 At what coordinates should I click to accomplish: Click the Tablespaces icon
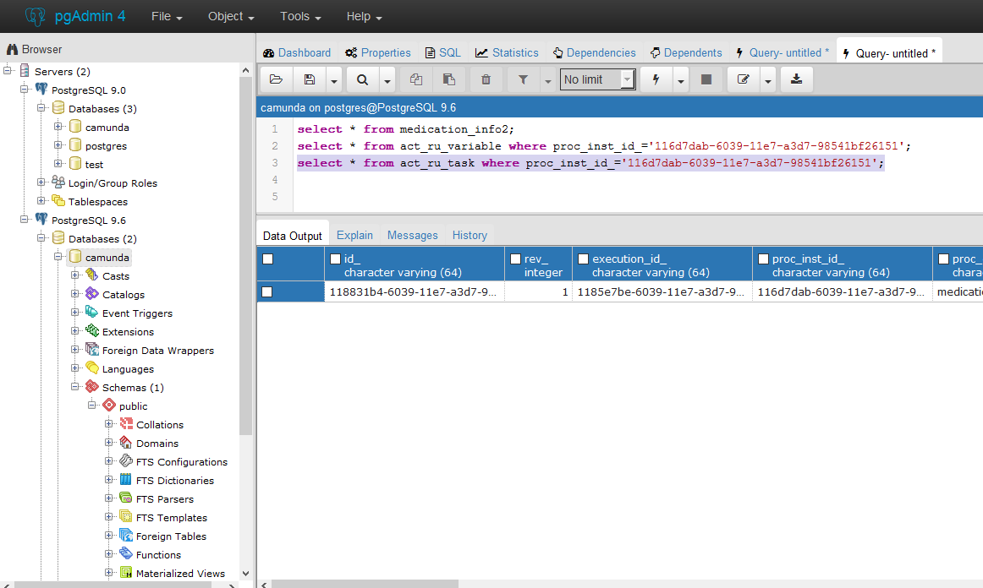pyautogui.click(x=58, y=200)
